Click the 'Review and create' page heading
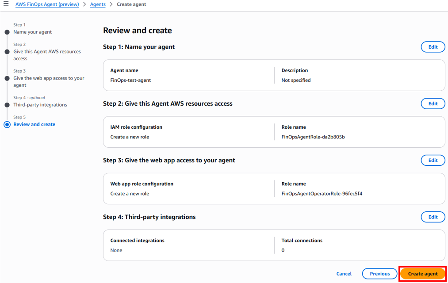The image size is (448, 283). pos(138,30)
